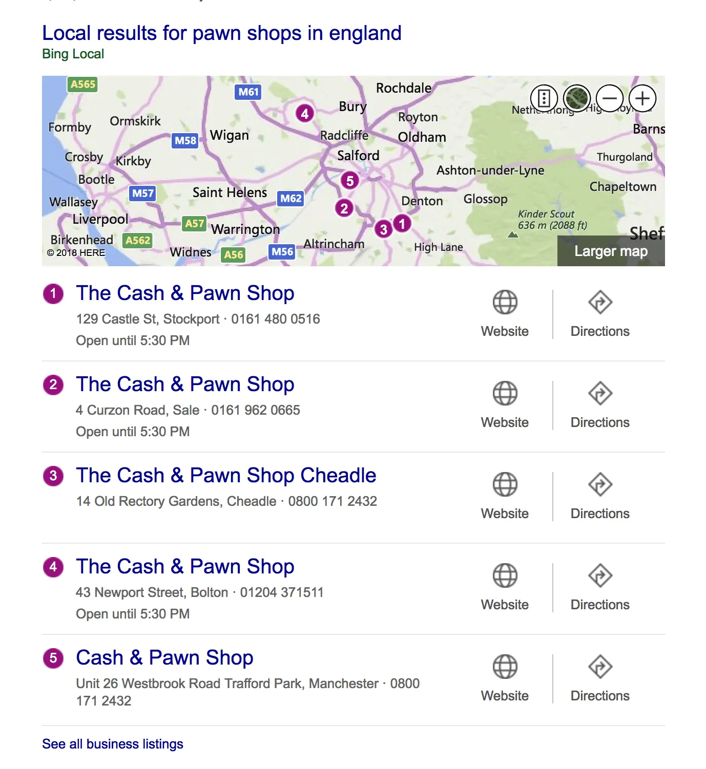Viewport: 706px width, 769px height.
Task: Click map pin number 4 near Bury
Action: (x=305, y=113)
